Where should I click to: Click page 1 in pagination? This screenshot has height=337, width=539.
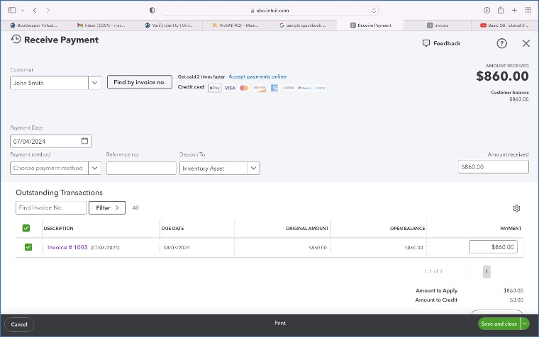pos(487,271)
